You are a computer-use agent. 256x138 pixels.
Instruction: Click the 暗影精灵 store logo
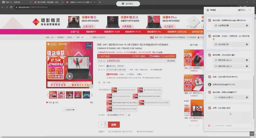click(46, 22)
